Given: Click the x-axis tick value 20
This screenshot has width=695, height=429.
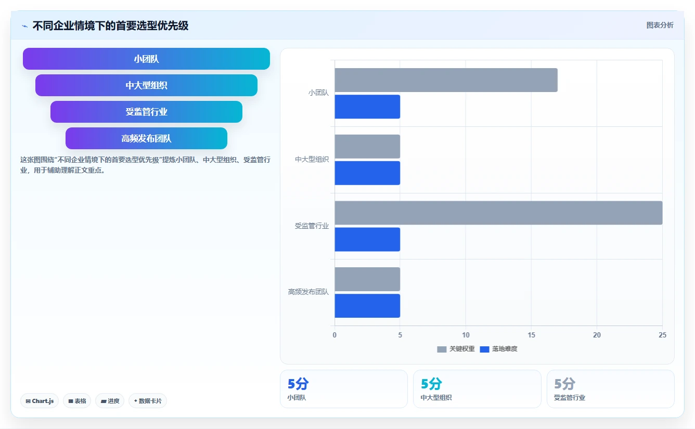Looking at the screenshot, I should 597,335.
